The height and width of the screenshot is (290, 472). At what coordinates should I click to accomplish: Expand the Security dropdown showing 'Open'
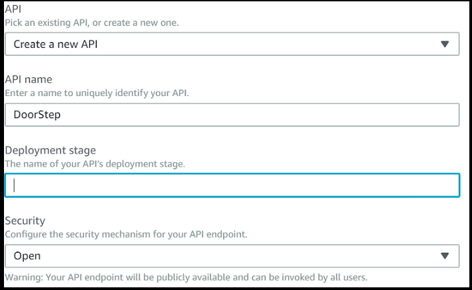(232, 256)
